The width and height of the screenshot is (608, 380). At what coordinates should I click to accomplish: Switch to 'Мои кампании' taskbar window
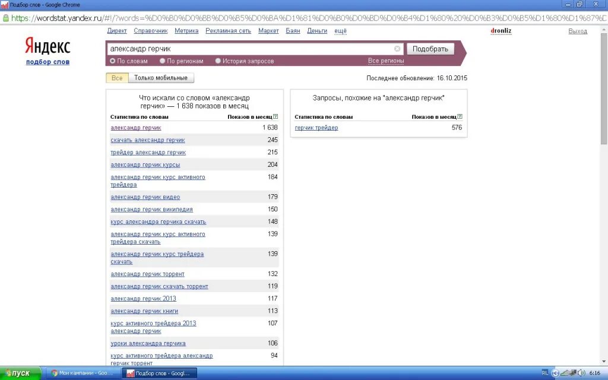pyautogui.click(x=82, y=373)
